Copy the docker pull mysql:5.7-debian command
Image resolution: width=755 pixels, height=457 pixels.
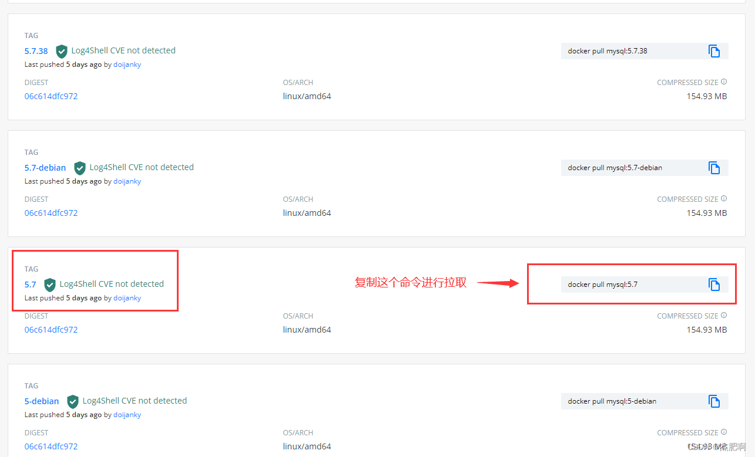pos(714,168)
